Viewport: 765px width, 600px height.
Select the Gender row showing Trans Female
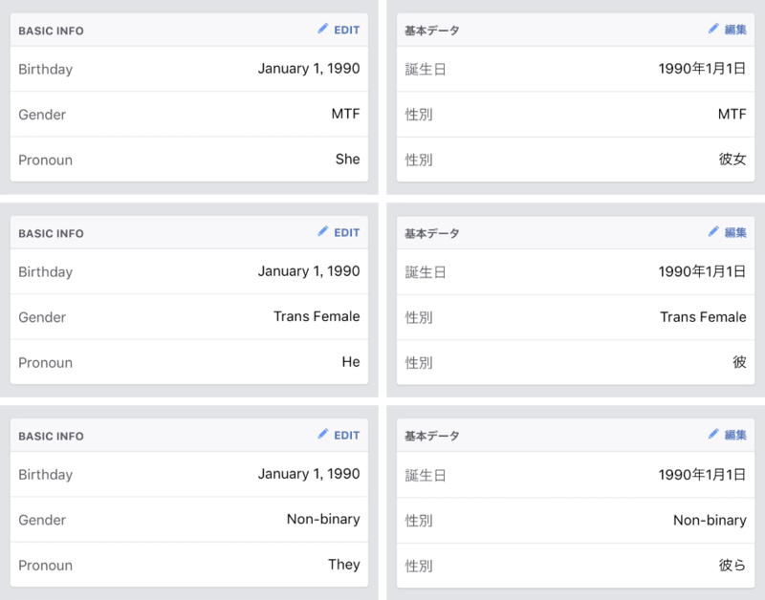[x=189, y=317]
